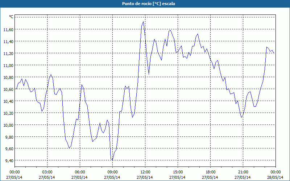Pick the 11,00 axis label
290x181 pixels.
click(x=8, y=66)
